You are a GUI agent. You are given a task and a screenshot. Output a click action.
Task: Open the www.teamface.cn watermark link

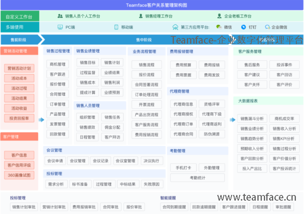[x=257, y=197]
